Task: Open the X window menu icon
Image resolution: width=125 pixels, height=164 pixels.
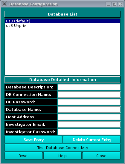Action: [x=4, y=4]
